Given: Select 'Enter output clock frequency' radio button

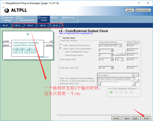Looking at the screenshot, I should [61, 45].
